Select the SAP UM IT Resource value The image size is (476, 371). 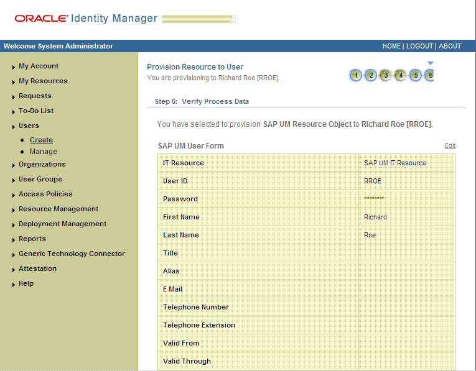[x=395, y=163]
